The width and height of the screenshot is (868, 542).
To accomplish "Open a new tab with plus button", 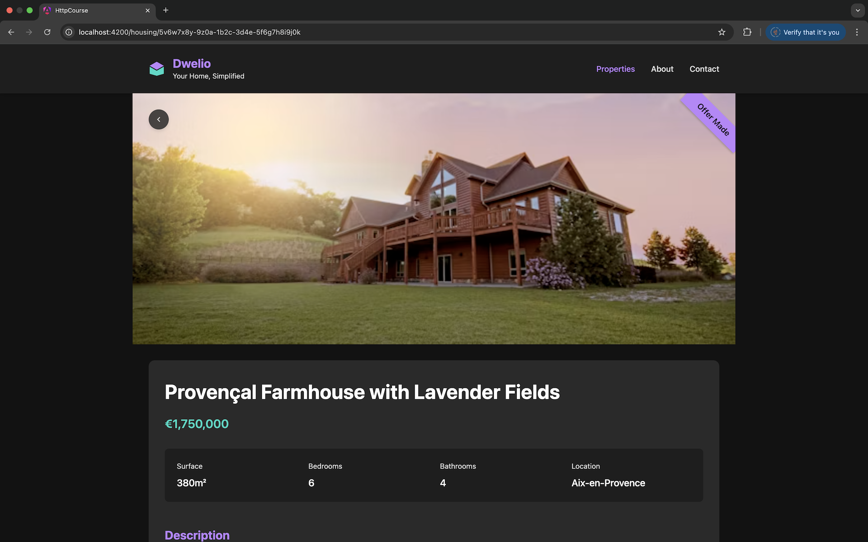I will [166, 10].
